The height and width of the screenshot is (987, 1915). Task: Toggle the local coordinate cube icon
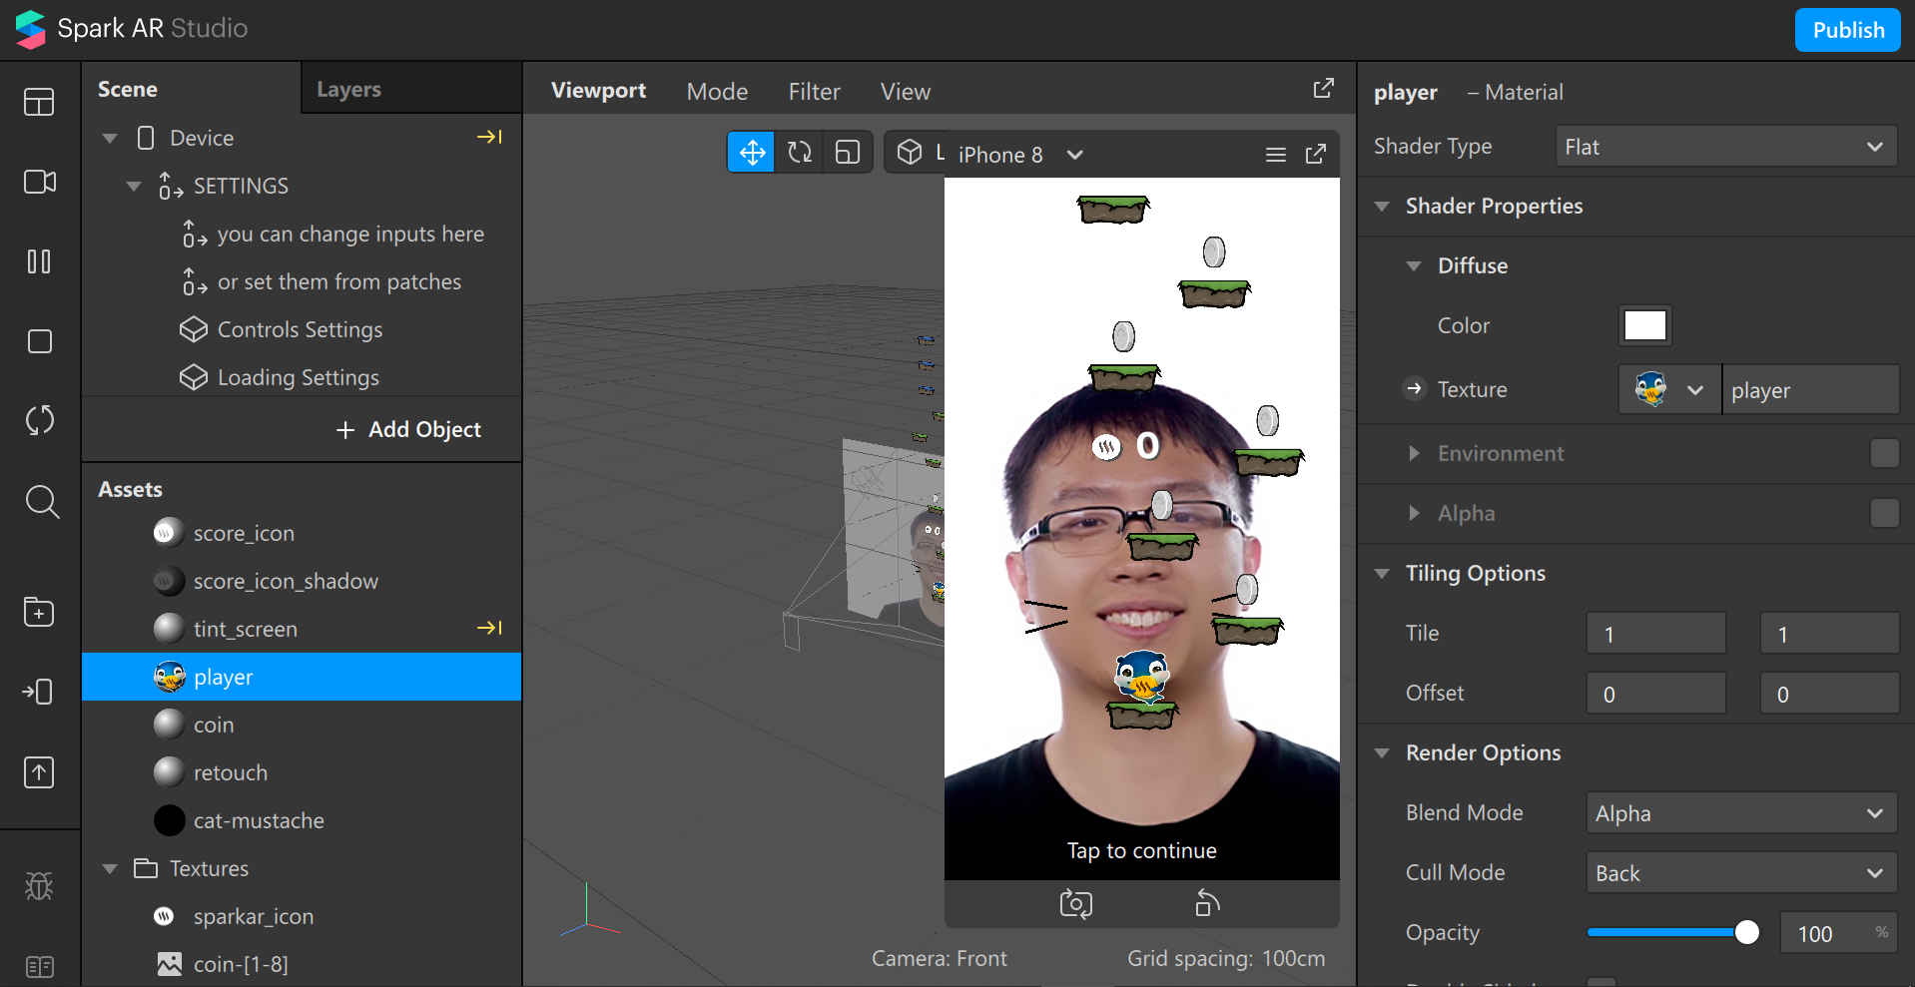910,152
